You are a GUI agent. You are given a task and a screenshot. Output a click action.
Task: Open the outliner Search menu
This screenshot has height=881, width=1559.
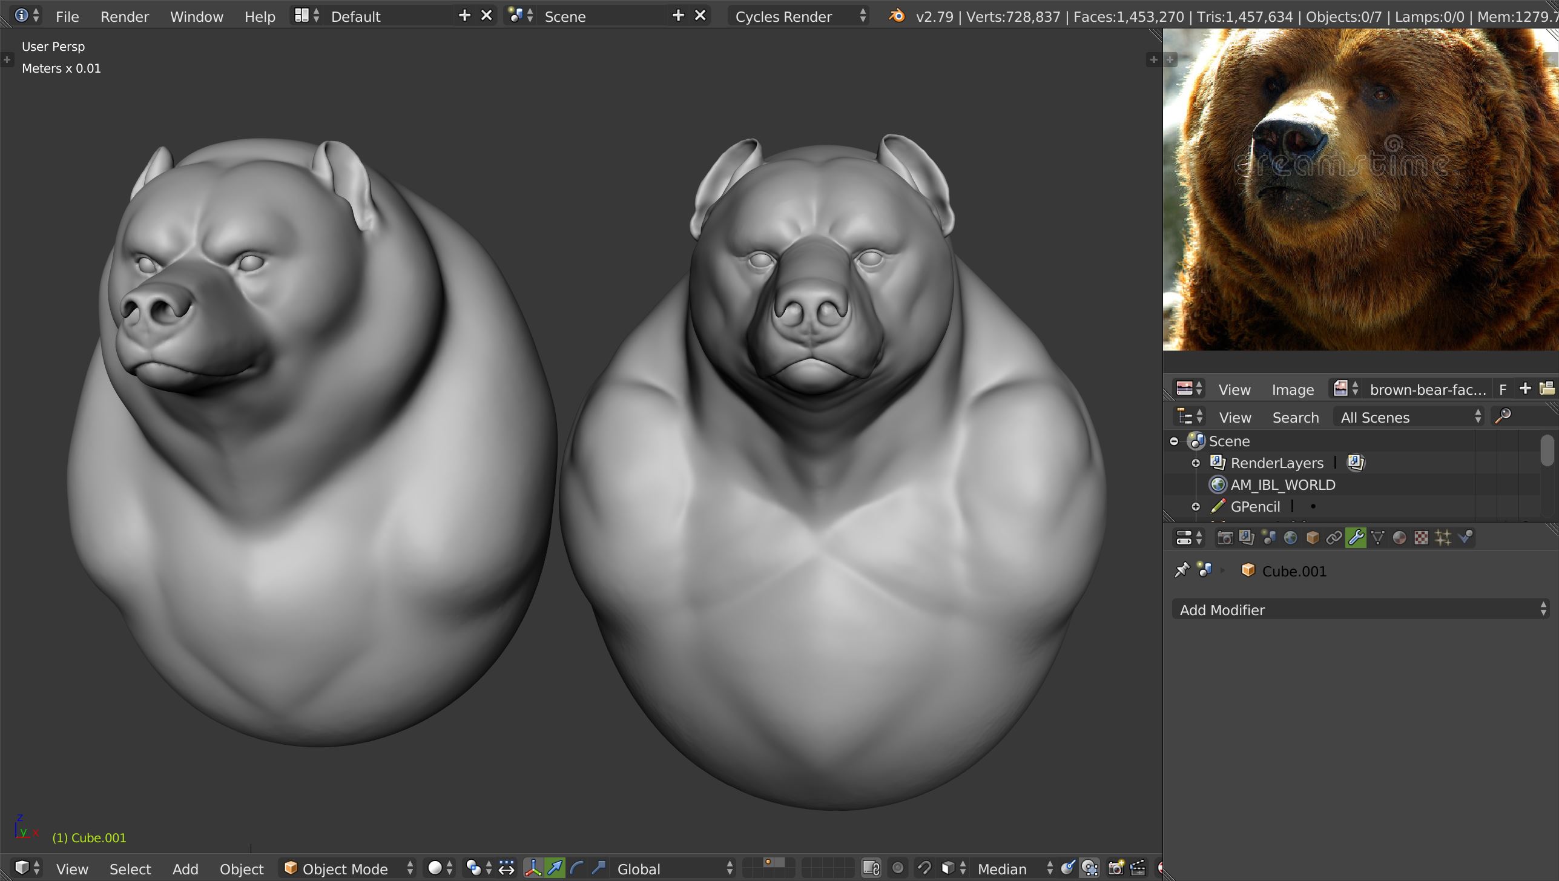click(1296, 417)
